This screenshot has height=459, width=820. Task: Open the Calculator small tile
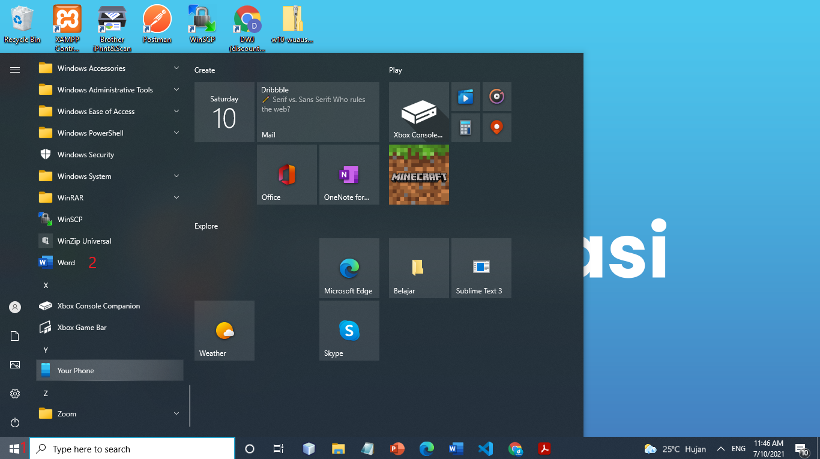pyautogui.click(x=466, y=128)
